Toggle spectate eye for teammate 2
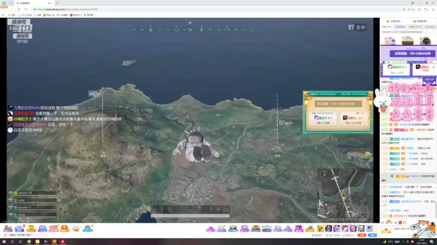 tap(10, 200)
